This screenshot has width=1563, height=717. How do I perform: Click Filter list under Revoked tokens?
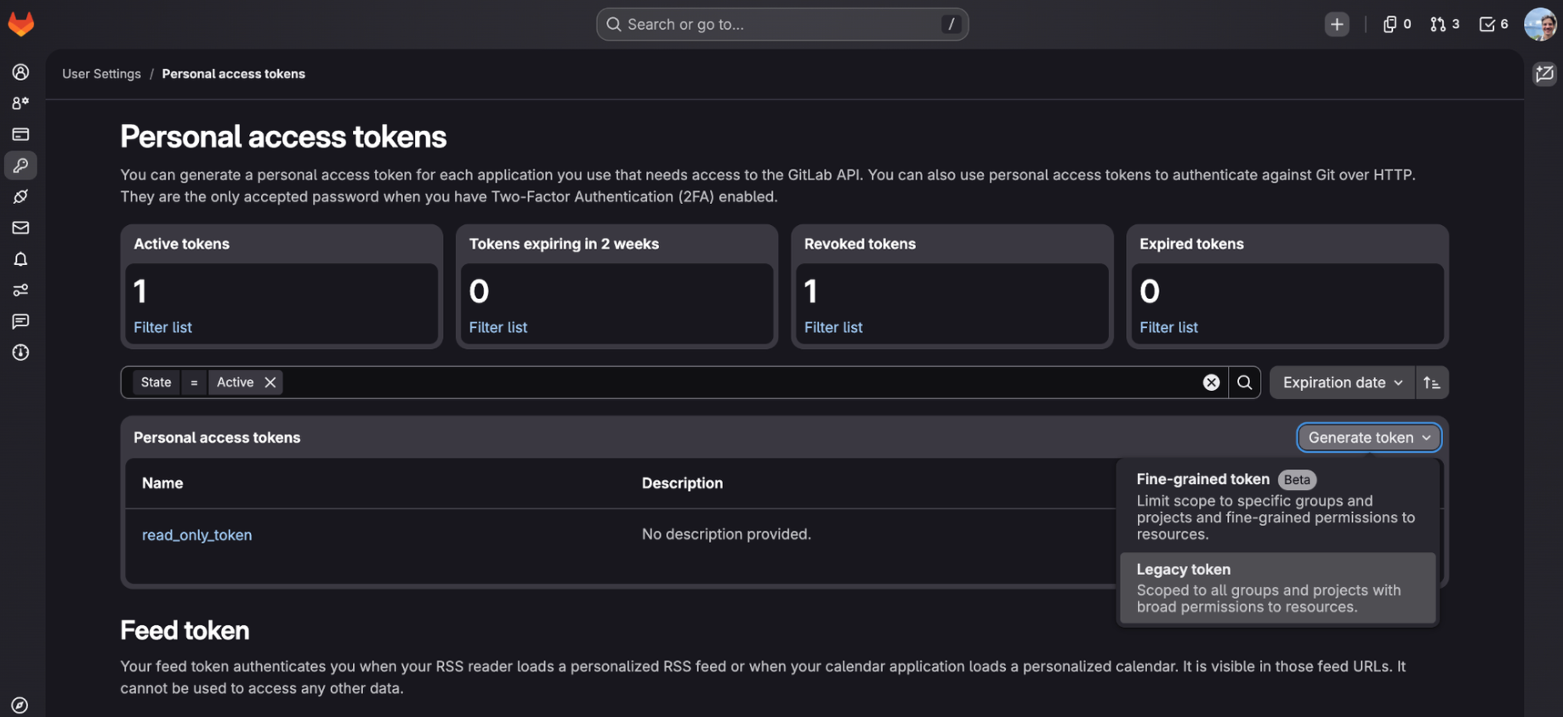(x=833, y=327)
